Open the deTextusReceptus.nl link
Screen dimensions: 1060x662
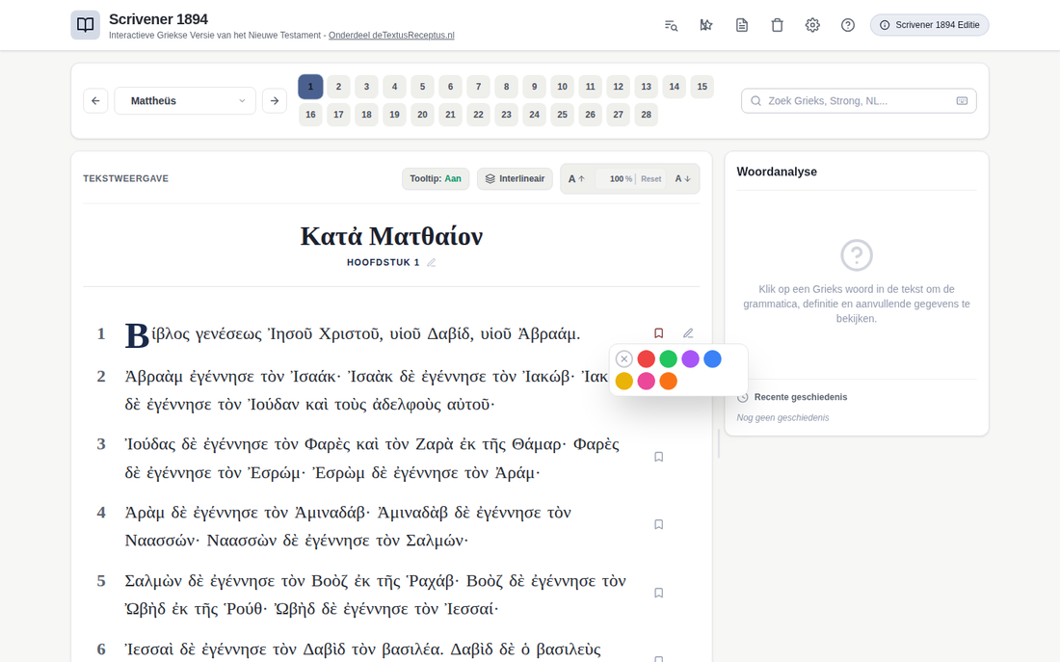tap(391, 35)
